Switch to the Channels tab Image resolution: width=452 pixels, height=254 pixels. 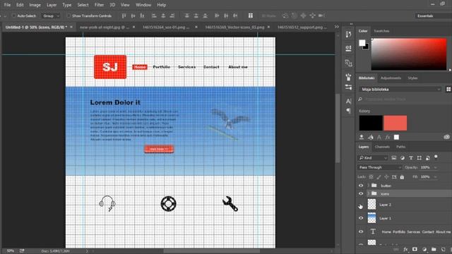tap(382, 147)
